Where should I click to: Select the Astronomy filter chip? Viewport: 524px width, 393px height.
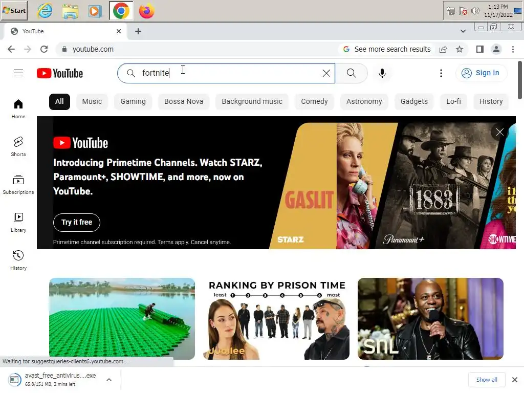coord(364,102)
